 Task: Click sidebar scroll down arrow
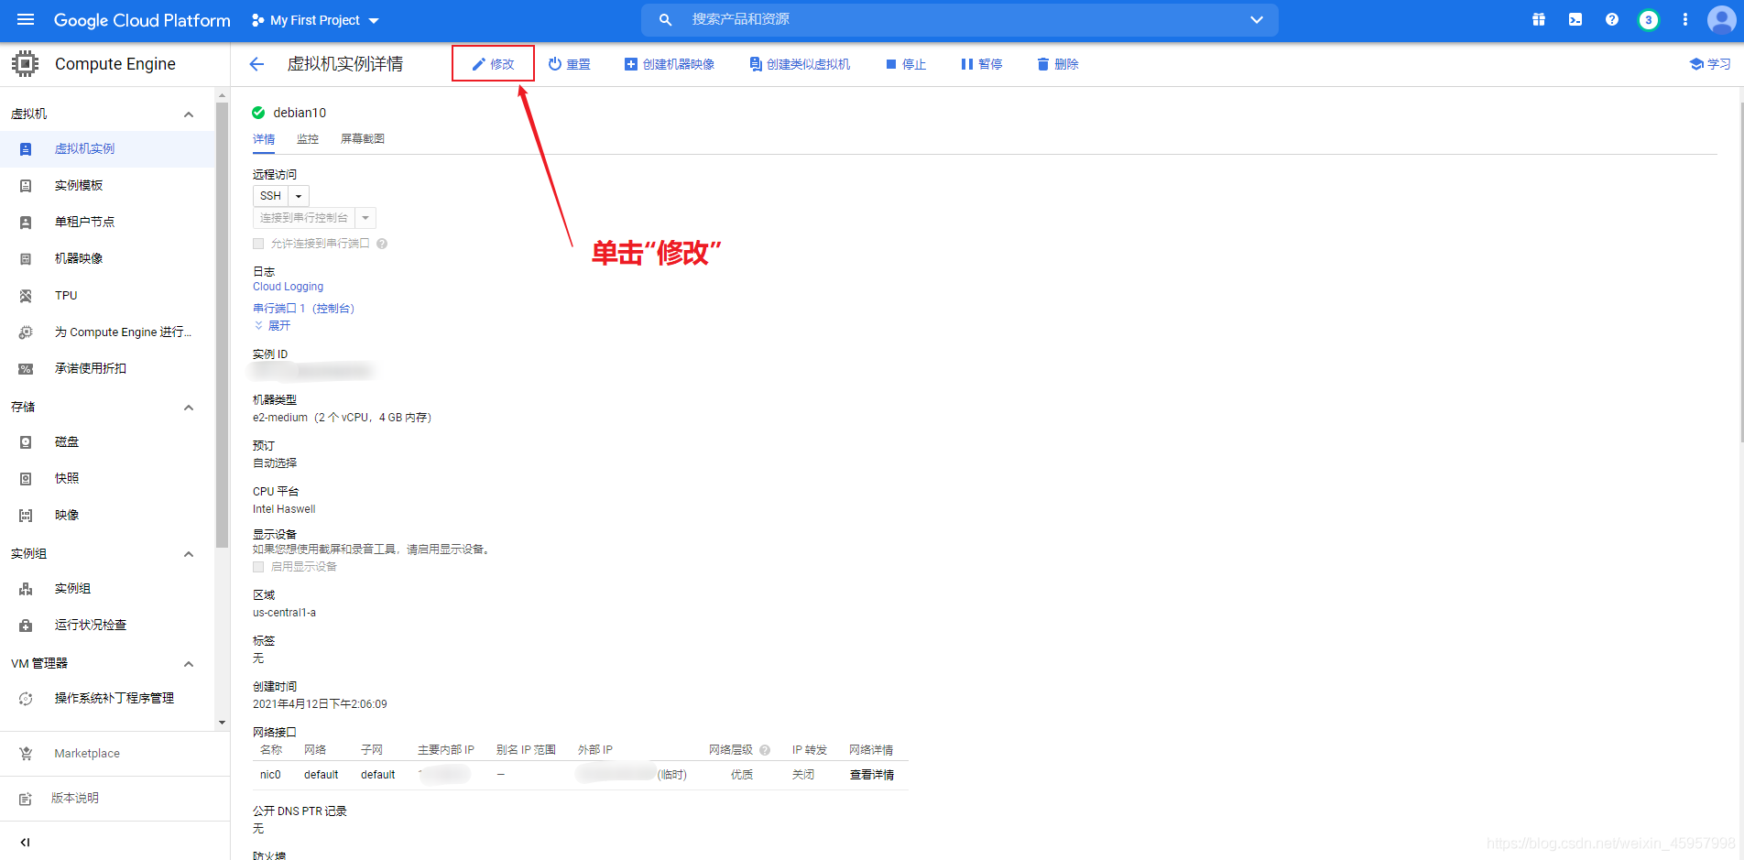(222, 723)
